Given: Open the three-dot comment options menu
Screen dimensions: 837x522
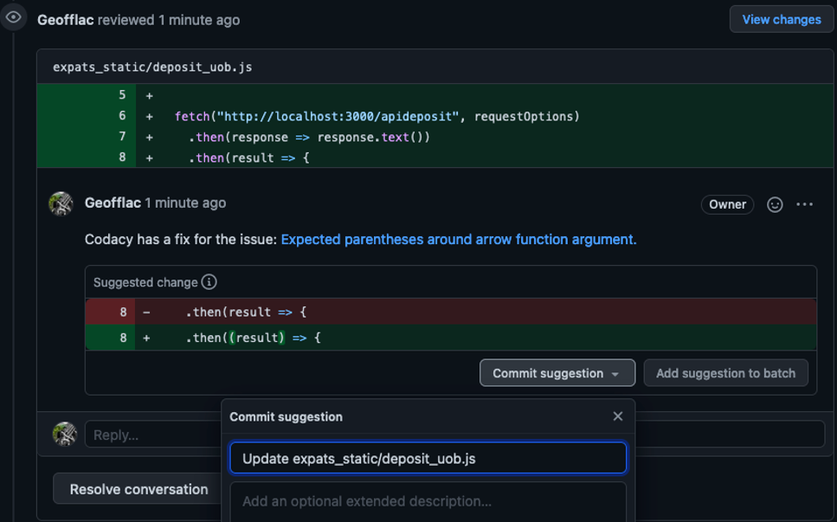Looking at the screenshot, I should [804, 204].
